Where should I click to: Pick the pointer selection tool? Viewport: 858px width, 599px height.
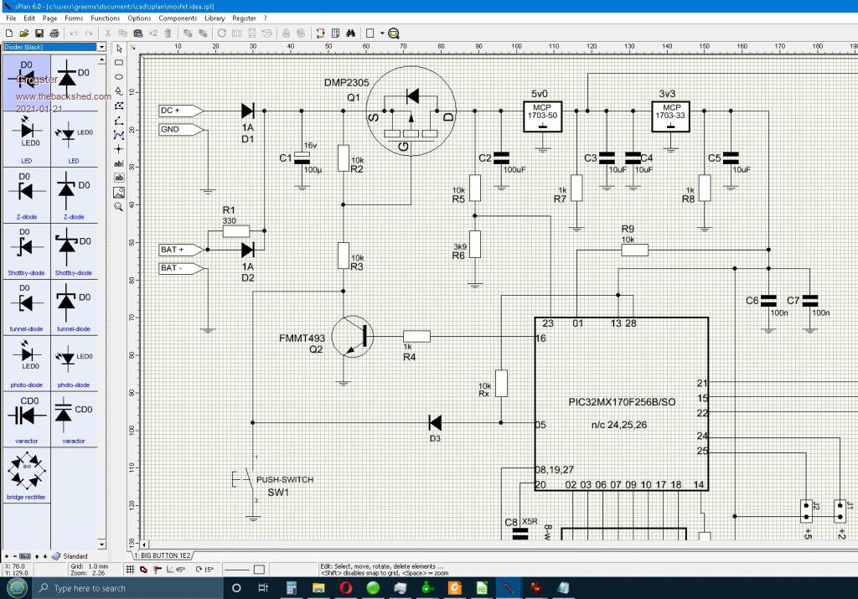click(x=119, y=48)
